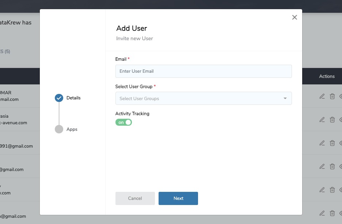The image size is (342, 224).
Task: Cancel the Add User dialog
Action: pyautogui.click(x=135, y=198)
